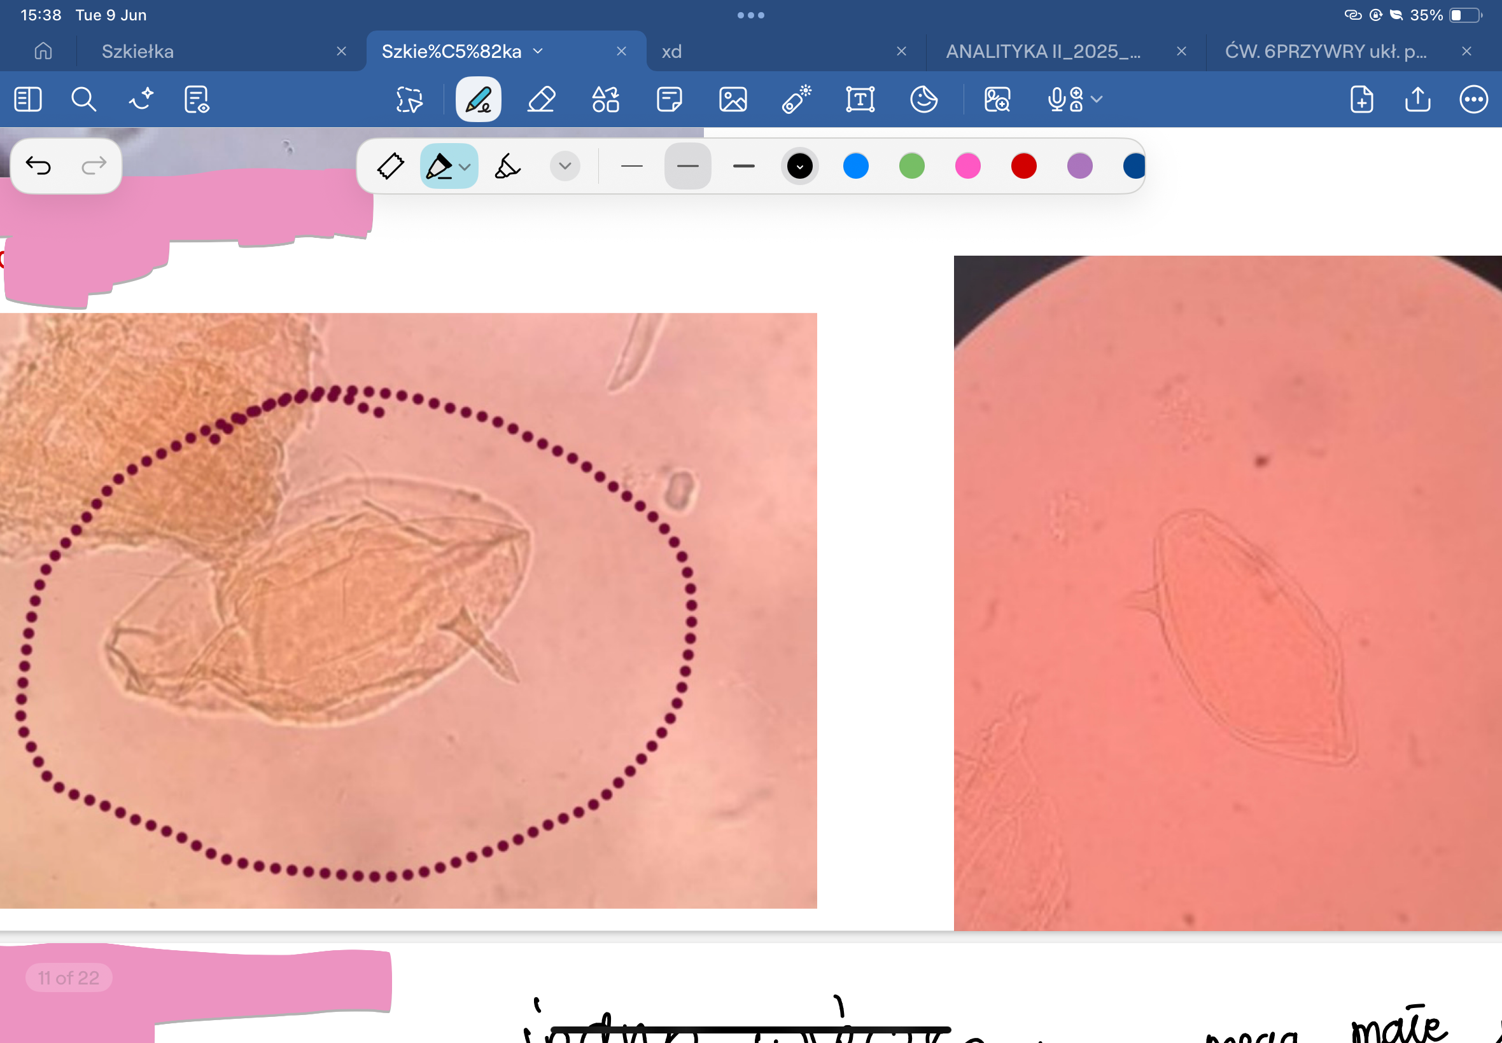Open the share export icon
1502x1043 pixels.
tap(1417, 99)
